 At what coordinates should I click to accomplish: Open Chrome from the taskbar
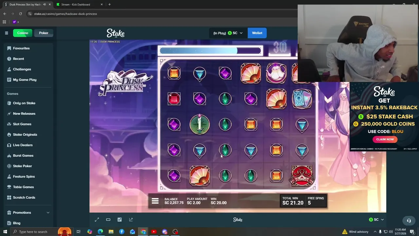coord(143,232)
